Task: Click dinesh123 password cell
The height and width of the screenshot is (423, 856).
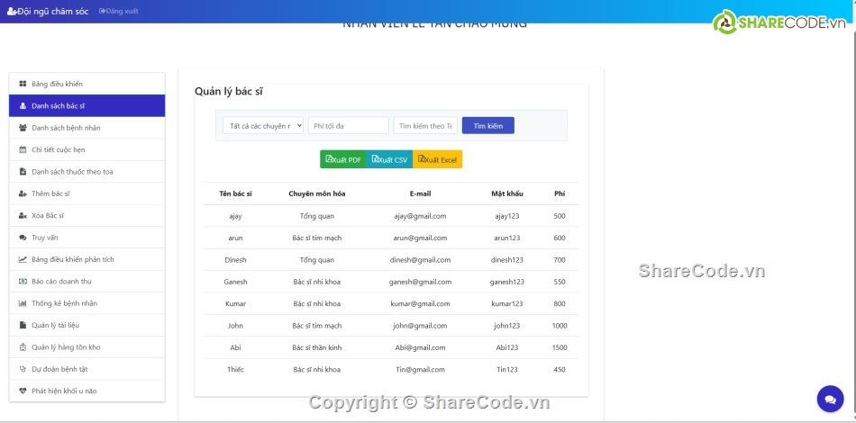Action: click(x=507, y=260)
